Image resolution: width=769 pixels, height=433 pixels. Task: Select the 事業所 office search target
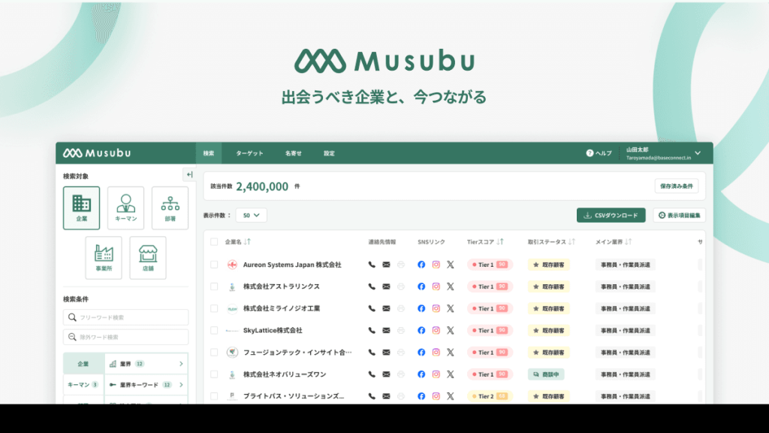click(104, 258)
